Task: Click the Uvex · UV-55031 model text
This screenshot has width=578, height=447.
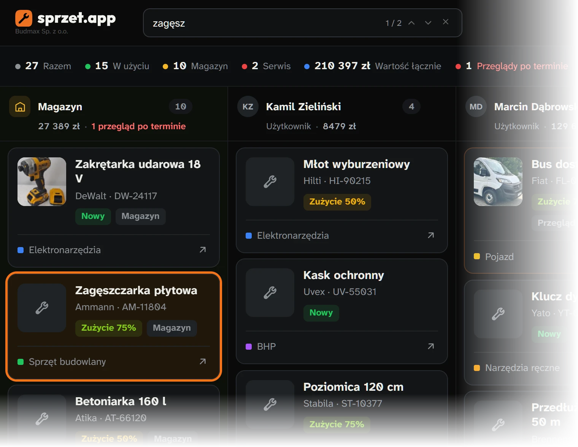Action: click(x=340, y=292)
